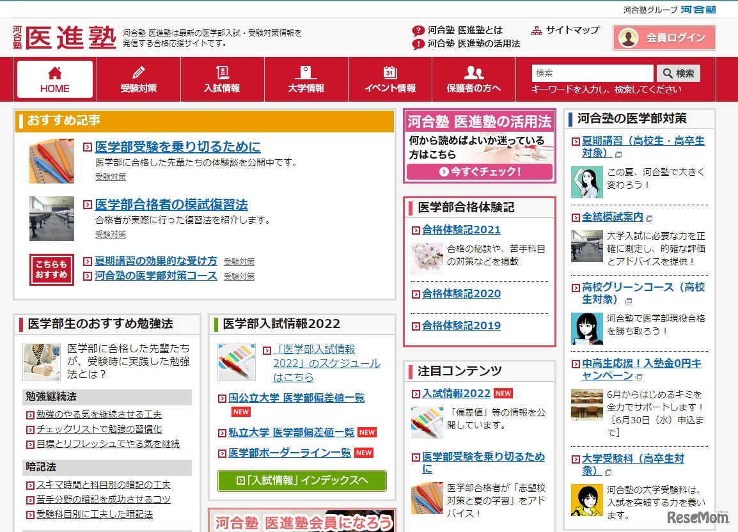The image size is (738, 532).
Task: Open 高校グリーンコース（高校生対象） link
Action: (643, 293)
